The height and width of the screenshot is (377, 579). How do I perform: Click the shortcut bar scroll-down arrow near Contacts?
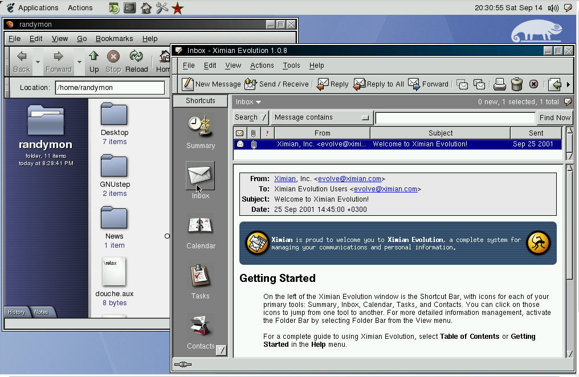coord(221,350)
